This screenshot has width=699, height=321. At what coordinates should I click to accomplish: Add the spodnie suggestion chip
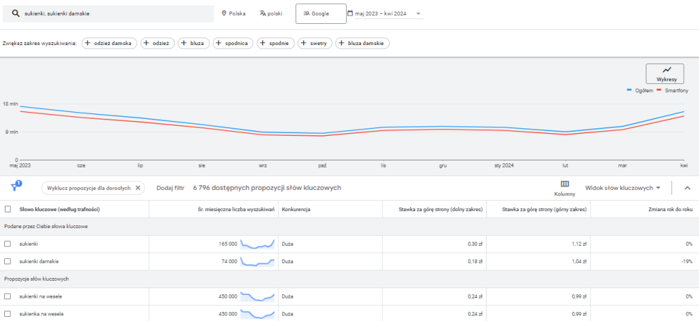(276, 43)
